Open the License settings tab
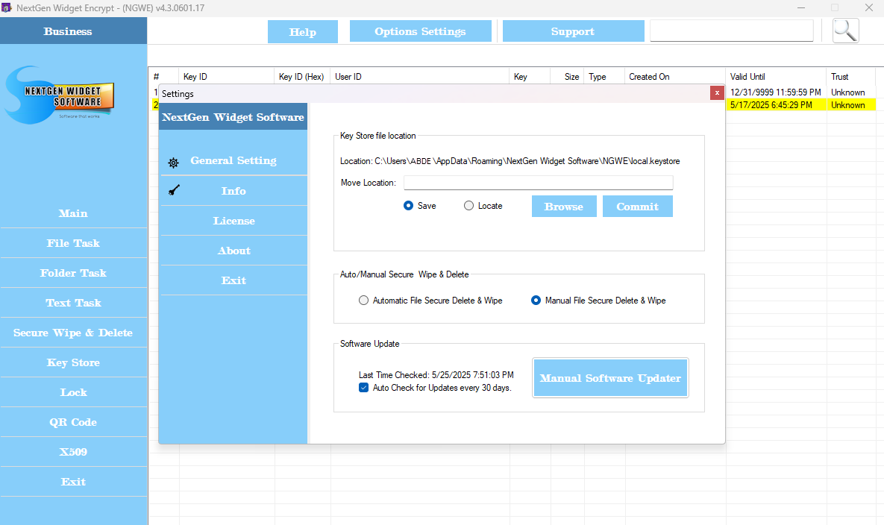Image resolution: width=884 pixels, height=525 pixels. pyautogui.click(x=233, y=221)
